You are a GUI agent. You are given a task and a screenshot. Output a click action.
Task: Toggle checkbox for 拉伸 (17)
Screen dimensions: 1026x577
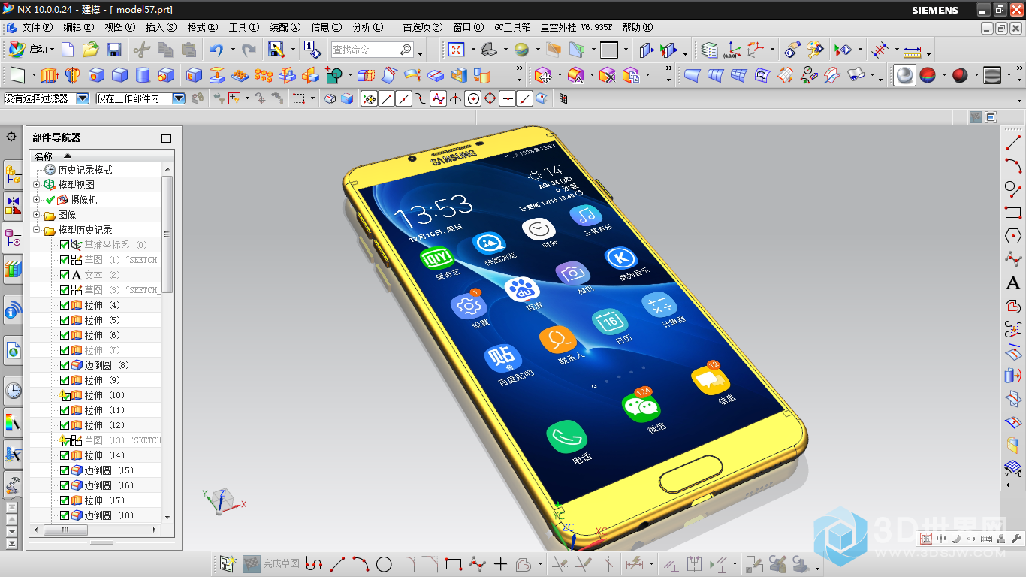(64, 500)
